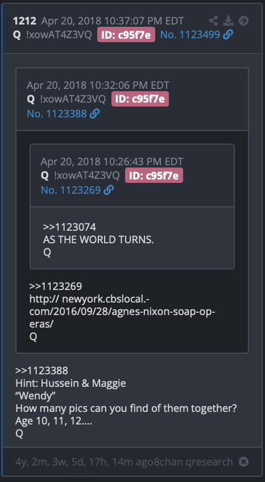Click the share icon on post 1212

click(213, 21)
